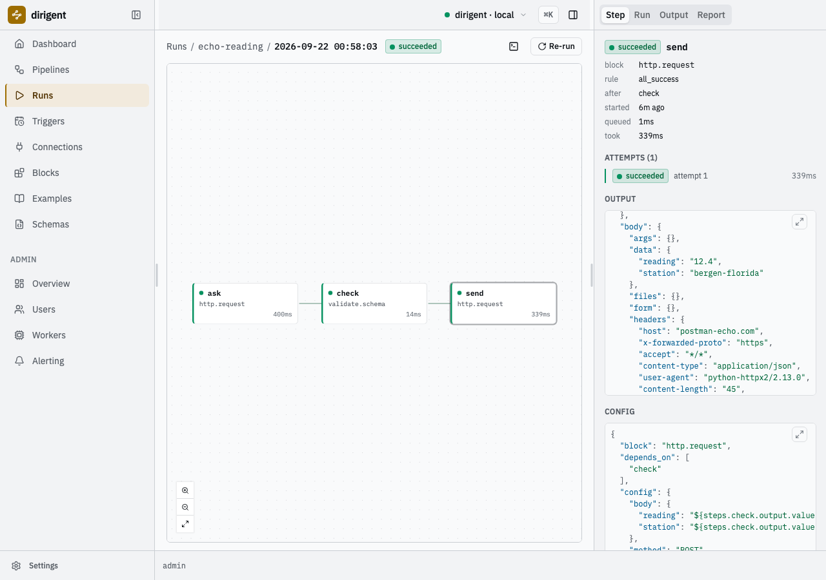This screenshot has width=826, height=580.
Task: Click the all_success rule value
Action: [x=659, y=79]
